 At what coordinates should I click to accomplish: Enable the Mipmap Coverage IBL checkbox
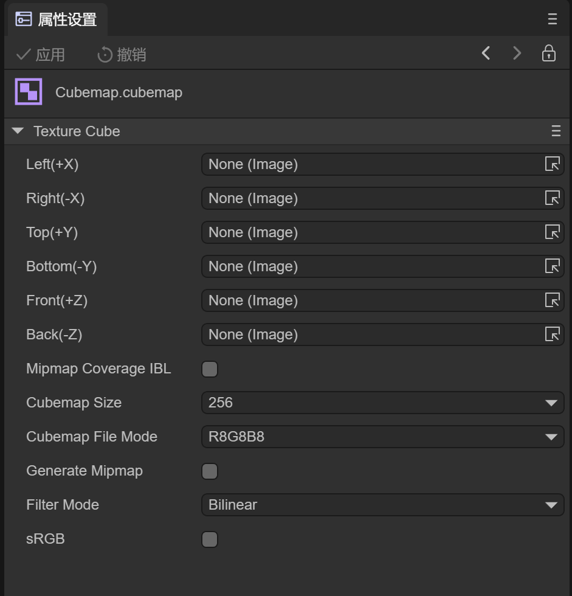pos(210,369)
